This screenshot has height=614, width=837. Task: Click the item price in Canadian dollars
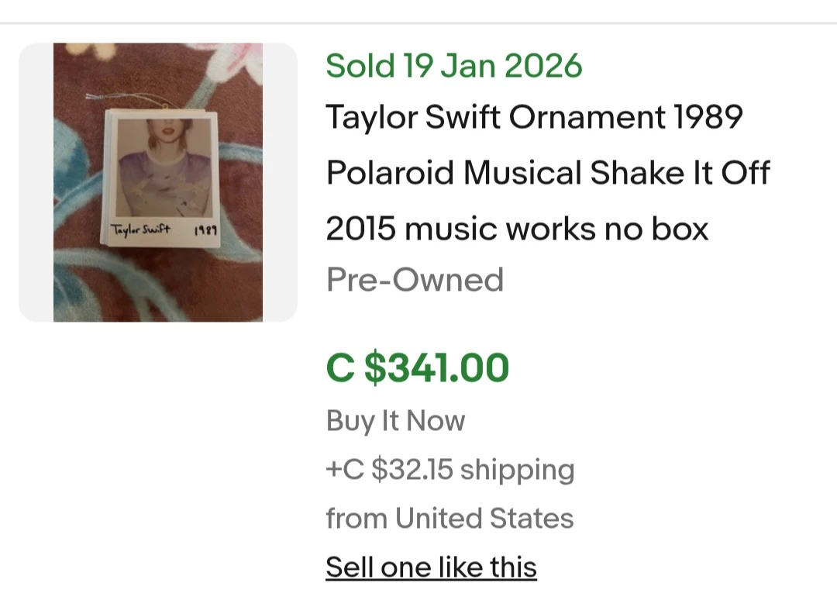(418, 367)
